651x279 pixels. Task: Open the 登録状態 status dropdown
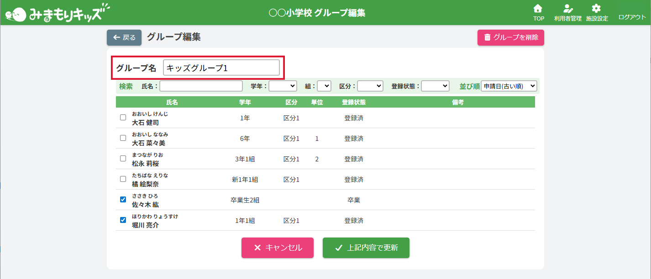click(436, 86)
